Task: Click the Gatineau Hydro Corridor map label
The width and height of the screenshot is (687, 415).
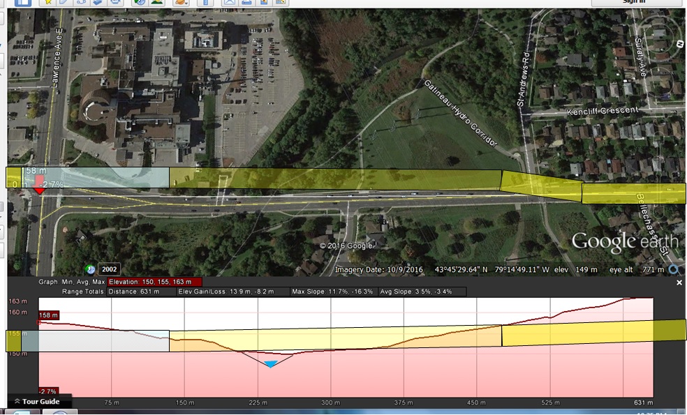Action: [461, 114]
